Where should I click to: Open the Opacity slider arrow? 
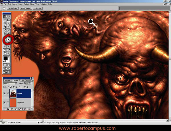[30, 83]
